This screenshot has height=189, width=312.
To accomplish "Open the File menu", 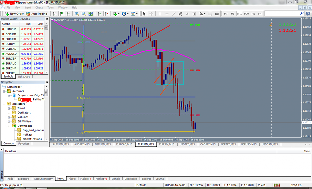I will [x=8, y=8].
